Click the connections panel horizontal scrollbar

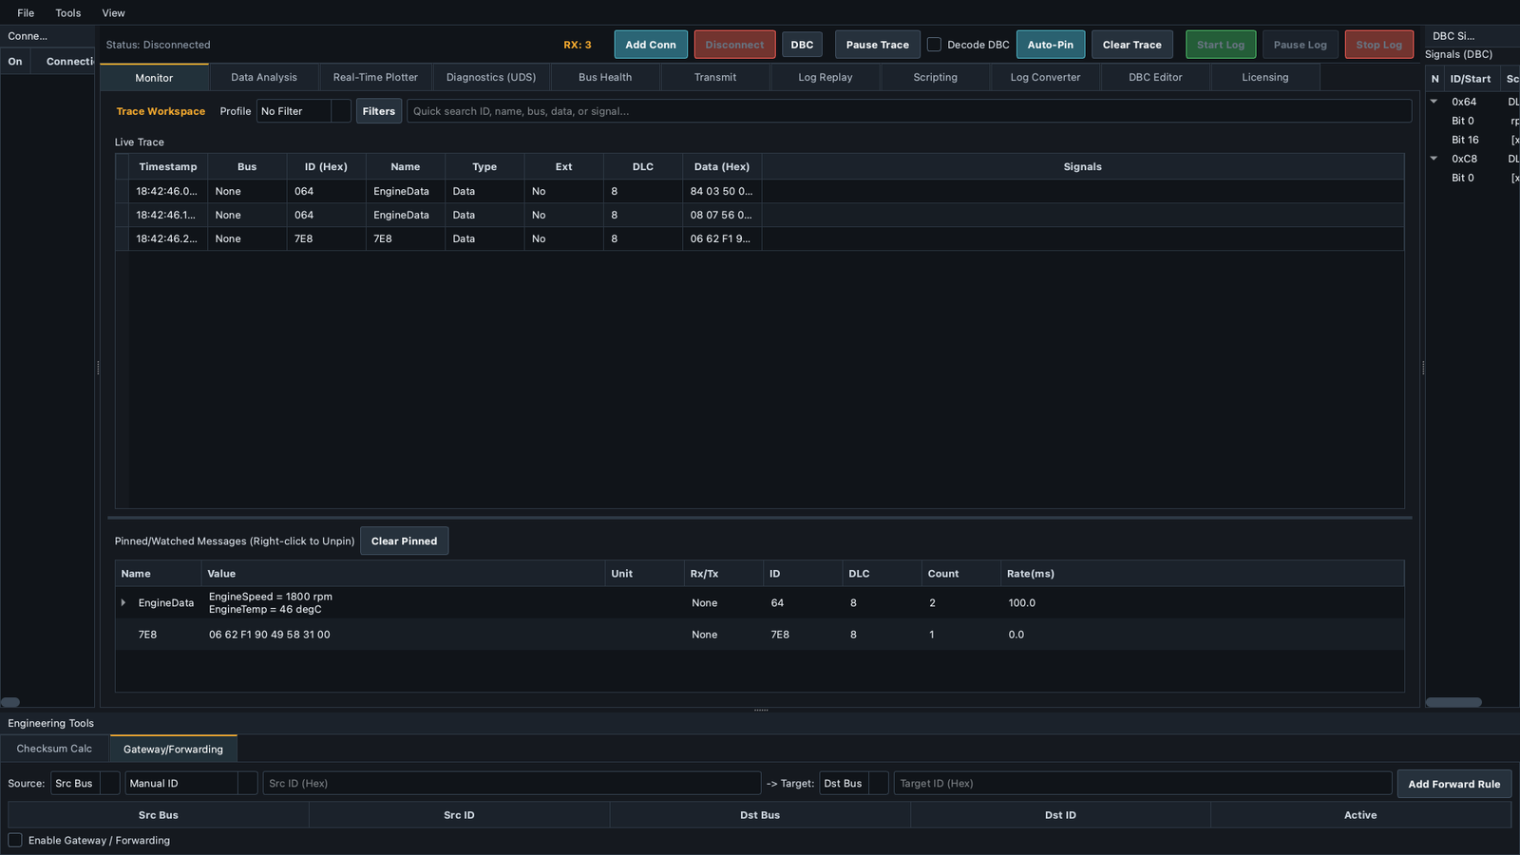(10, 702)
